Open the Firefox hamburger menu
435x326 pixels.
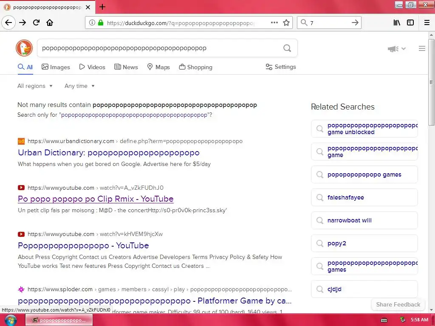(427, 23)
